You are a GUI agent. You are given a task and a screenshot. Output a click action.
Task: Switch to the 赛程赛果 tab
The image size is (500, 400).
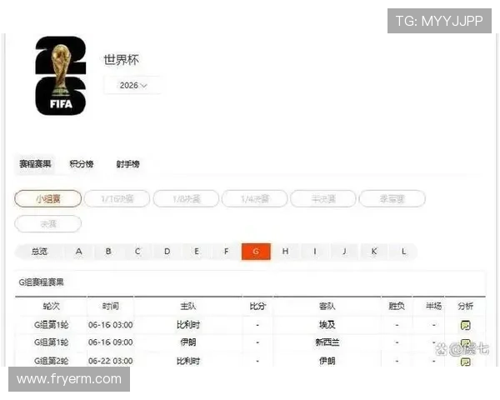35,164
